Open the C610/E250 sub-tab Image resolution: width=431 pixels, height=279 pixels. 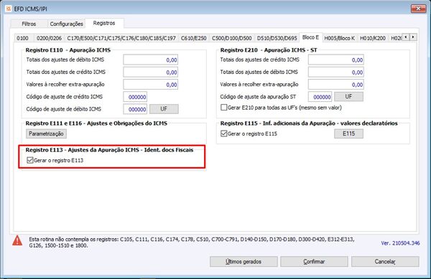(193, 38)
